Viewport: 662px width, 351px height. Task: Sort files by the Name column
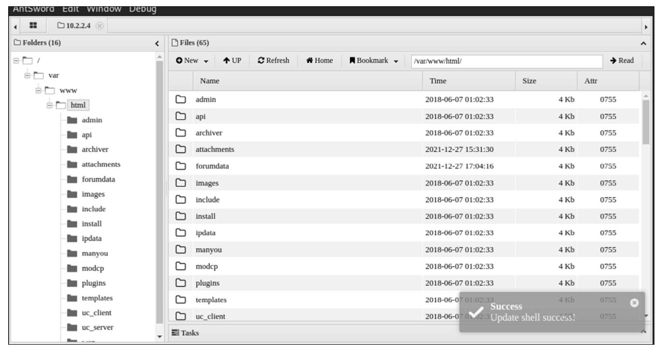pyautogui.click(x=308, y=81)
